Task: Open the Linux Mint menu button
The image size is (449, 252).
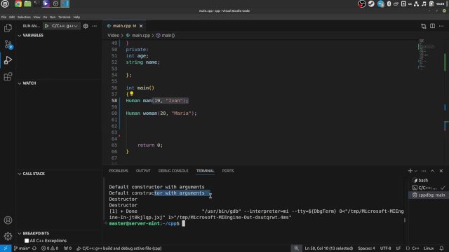Action: click(x=5, y=3)
